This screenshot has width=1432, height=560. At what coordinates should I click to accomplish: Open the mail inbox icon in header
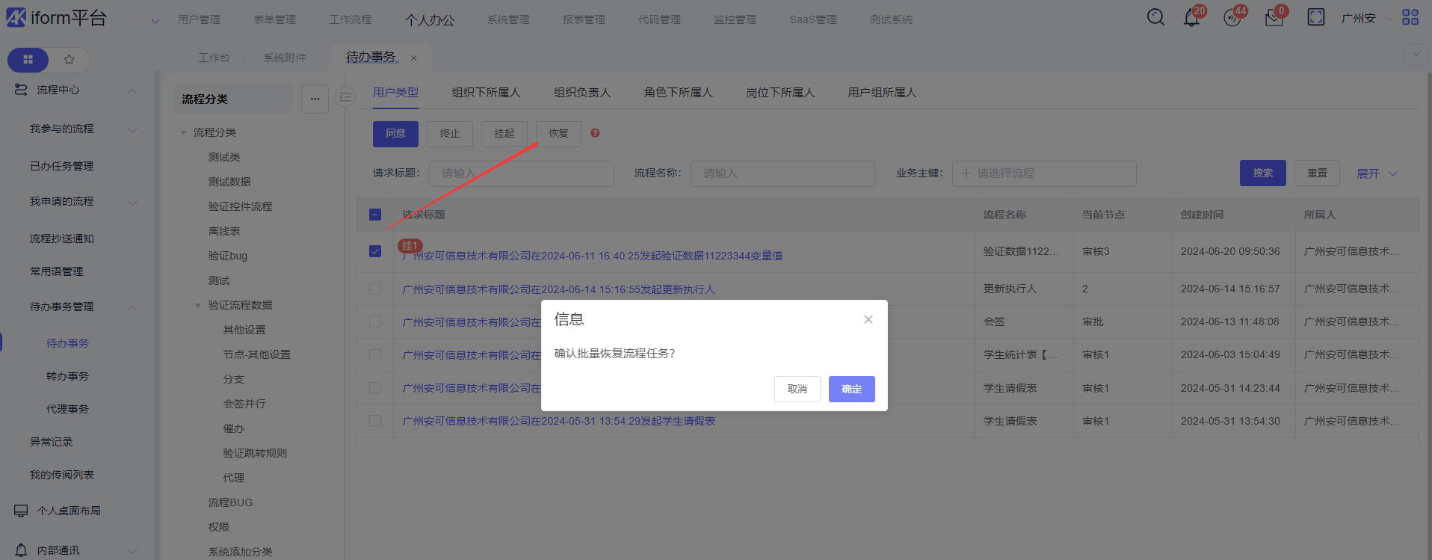pos(1274,18)
